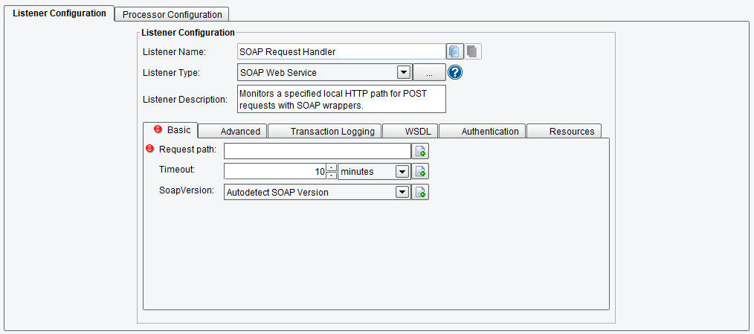Open the Advanced tab
Screen dimensions: 754x334
coord(240,131)
